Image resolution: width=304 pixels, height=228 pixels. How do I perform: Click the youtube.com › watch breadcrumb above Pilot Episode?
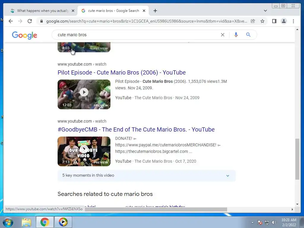click(x=82, y=64)
